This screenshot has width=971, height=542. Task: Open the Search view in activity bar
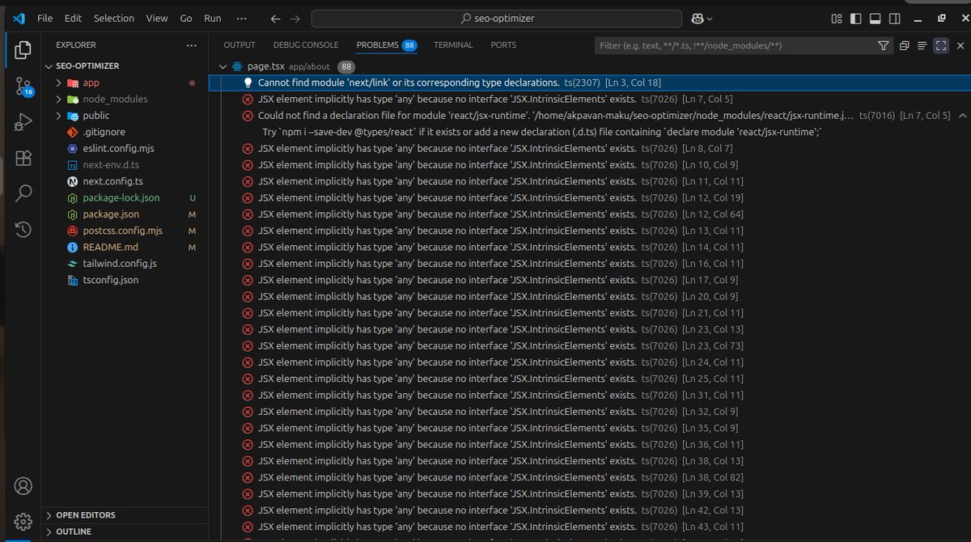pyautogui.click(x=23, y=193)
